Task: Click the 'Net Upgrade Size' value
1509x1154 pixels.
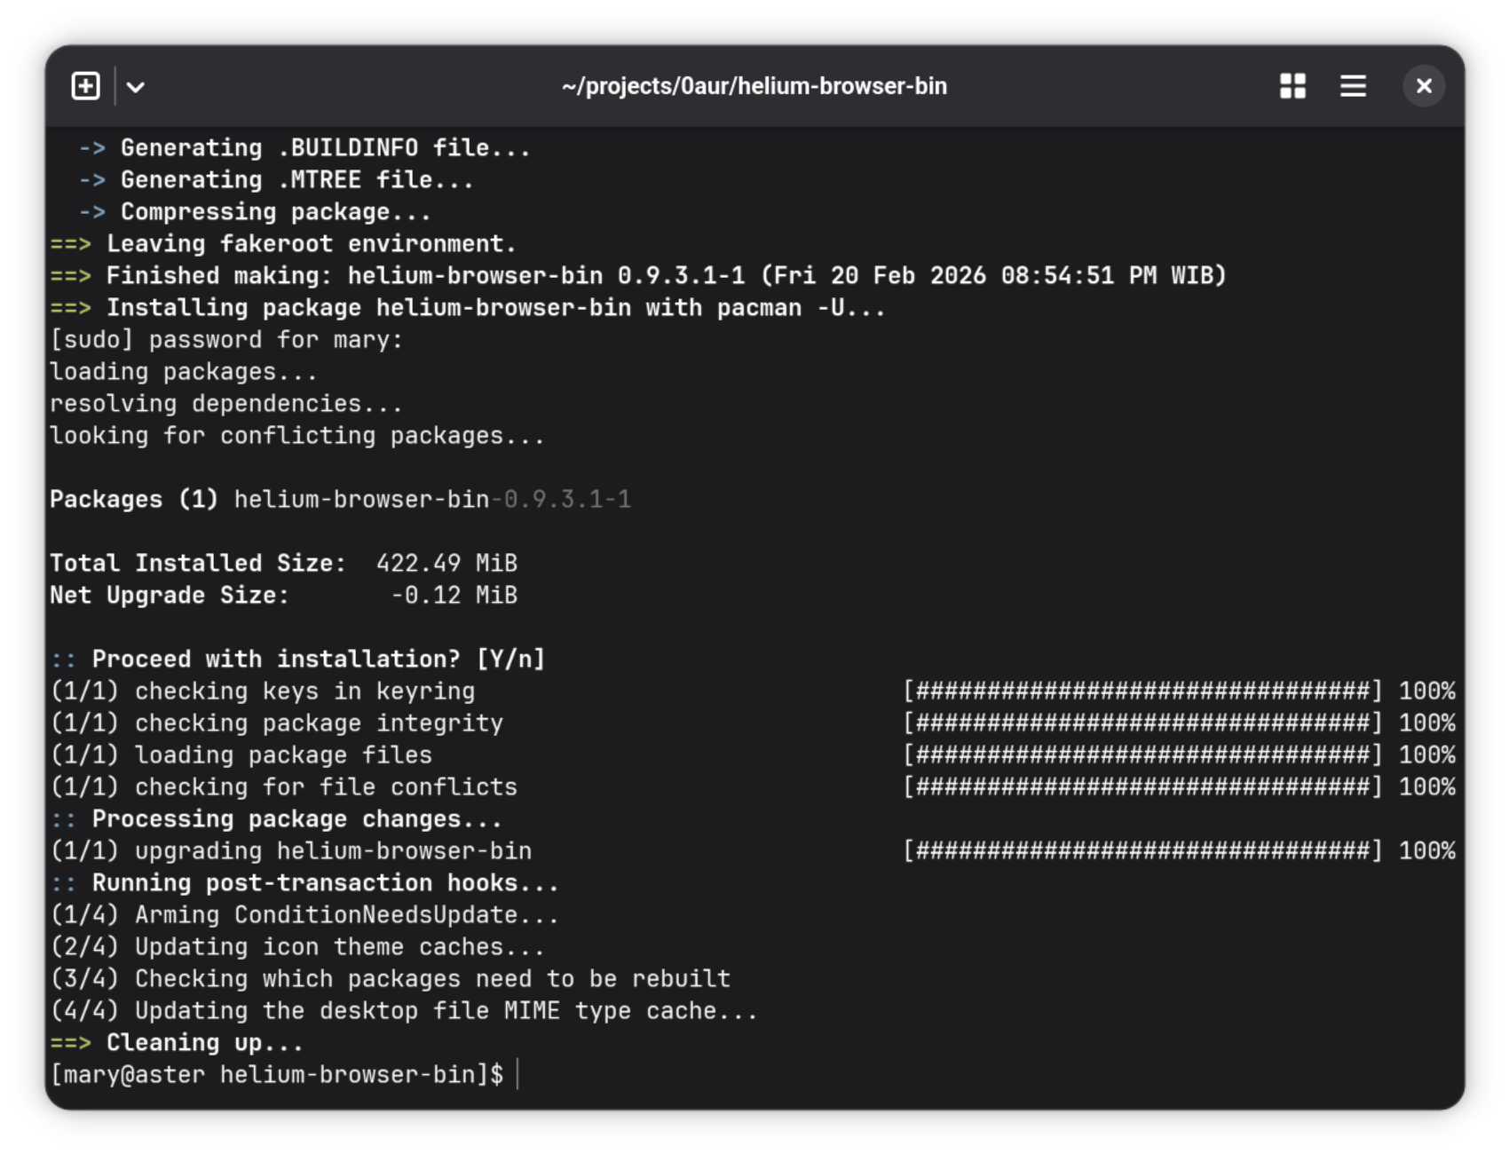Action: click(x=454, y=596)
